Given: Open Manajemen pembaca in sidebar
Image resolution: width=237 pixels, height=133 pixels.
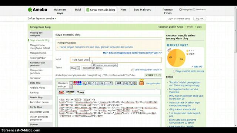Looking at the screenshot, I should coord(36,72).
